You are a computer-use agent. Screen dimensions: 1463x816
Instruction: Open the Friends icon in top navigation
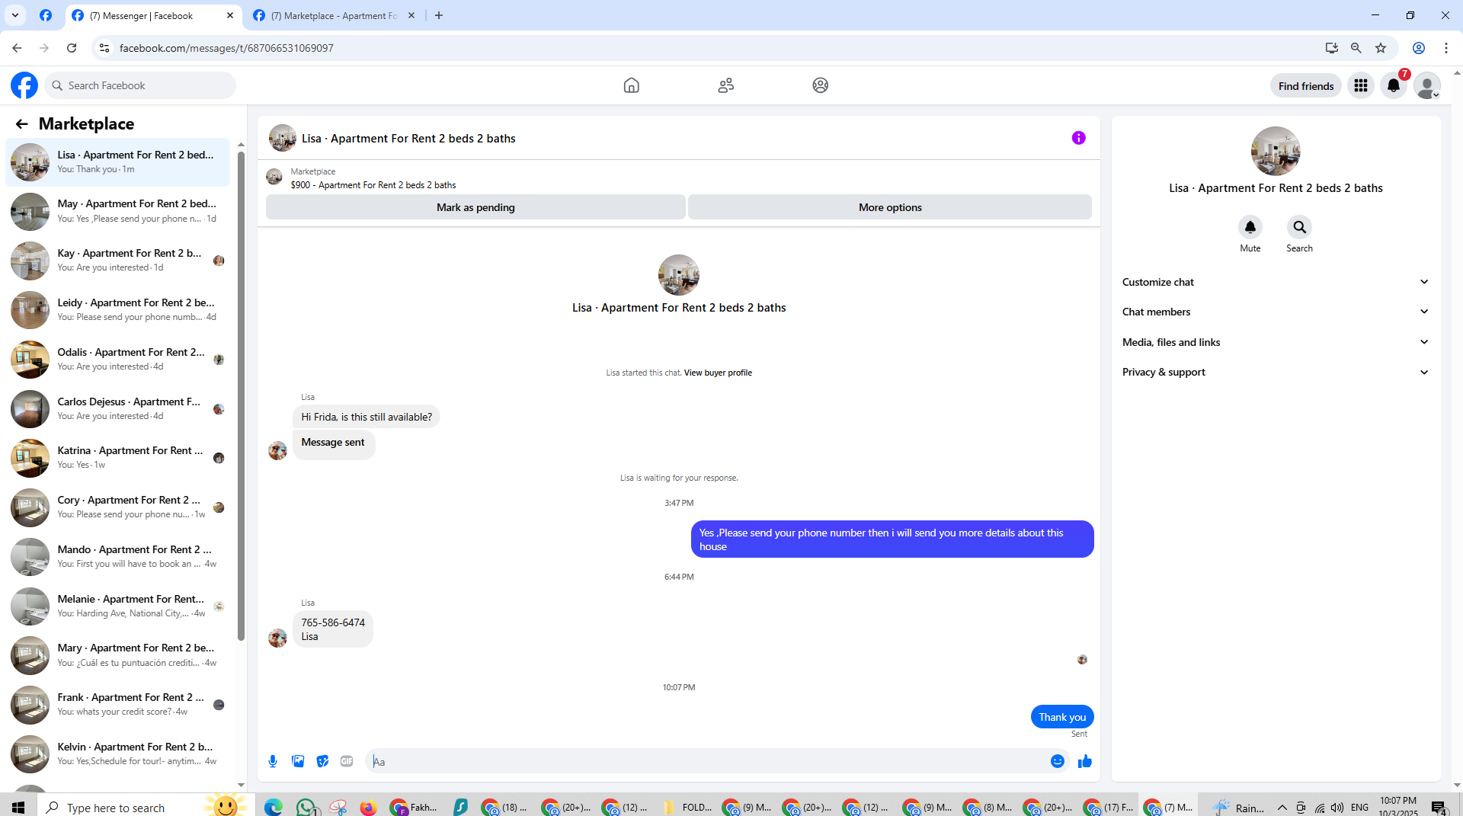tap(725, 85)
